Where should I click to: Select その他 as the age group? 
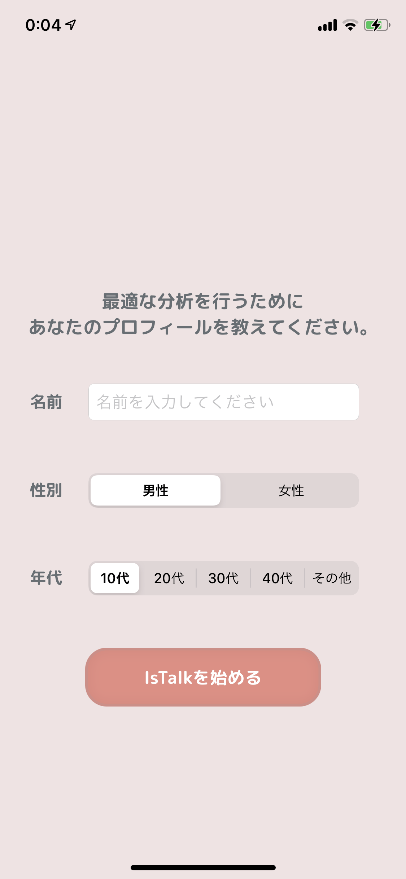(x=332, y=578)
